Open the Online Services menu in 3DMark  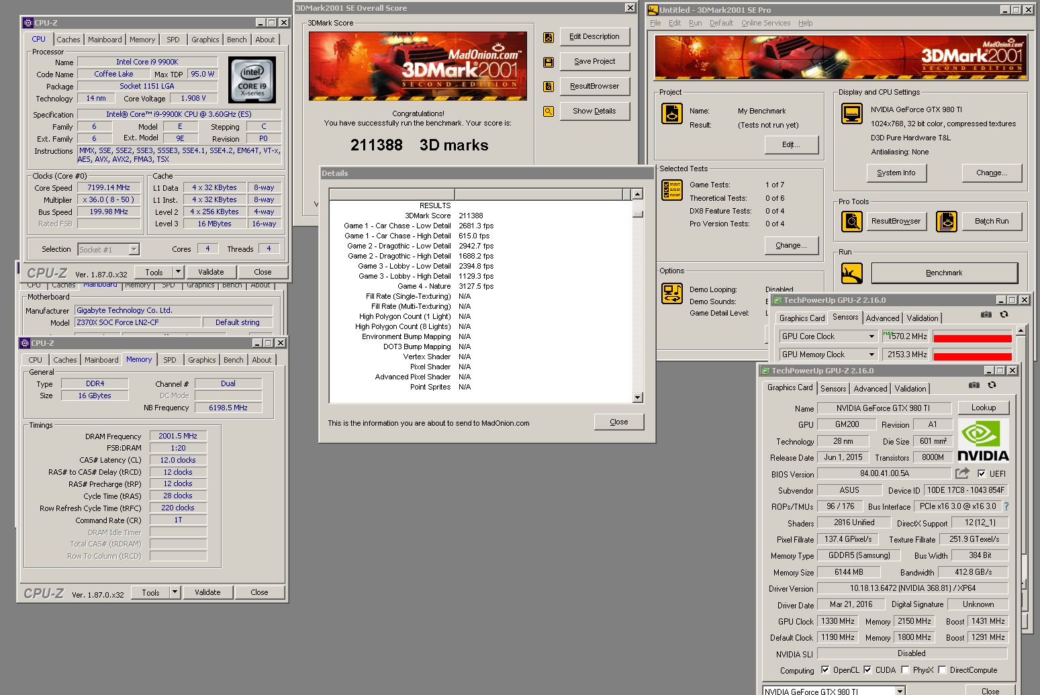(x=765, y=23)
